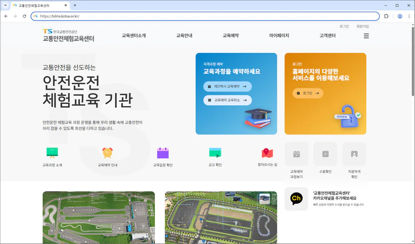Click the 교육일정 확인 purple calendar icon
The width and height of the screenshot is (415, 244).
click(163, 153)
